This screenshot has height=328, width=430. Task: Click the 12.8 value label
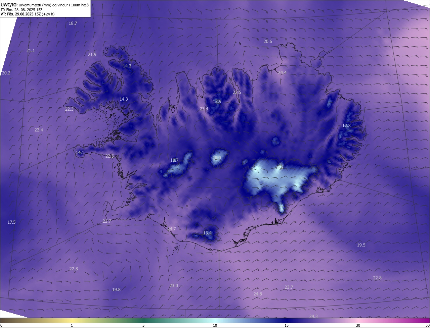[346, 125]
